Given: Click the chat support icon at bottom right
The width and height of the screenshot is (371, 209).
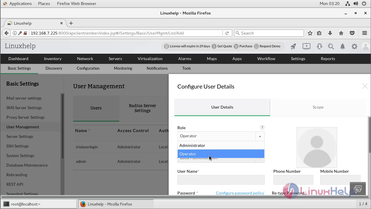Looking at the screenshot, I should click(358, 189).
